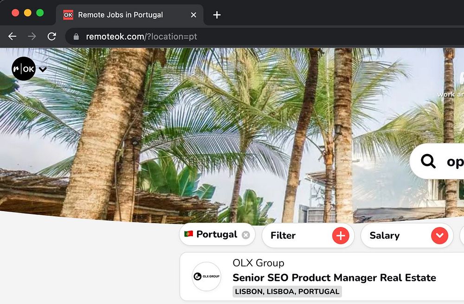Expand the chevron next to Remote OK logo
Screen dimensions: 464x304
point(43,70)
